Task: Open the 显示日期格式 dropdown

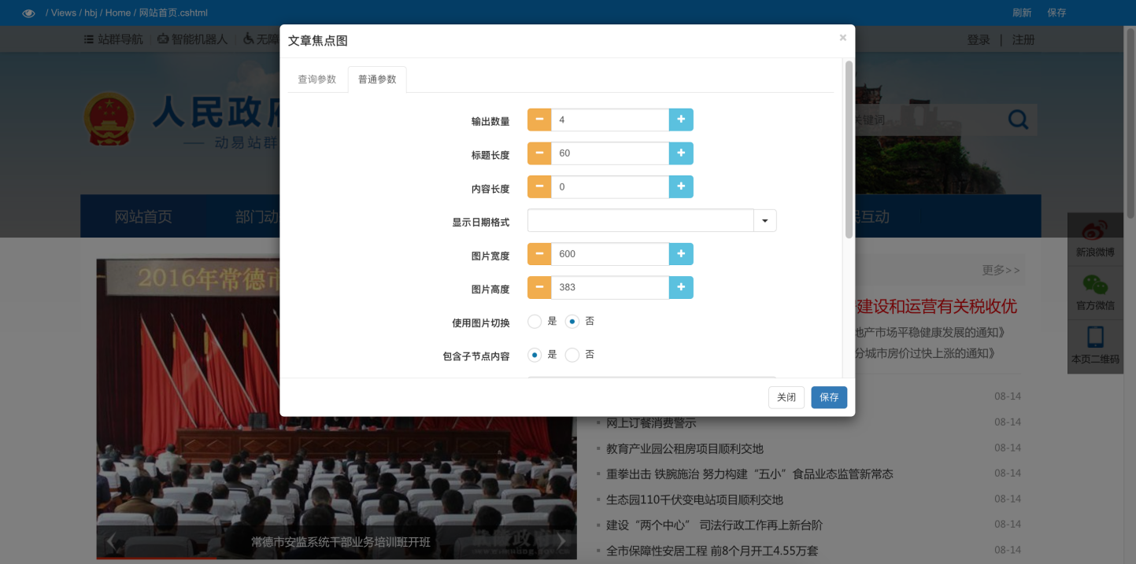Action: tap(764, 221)
